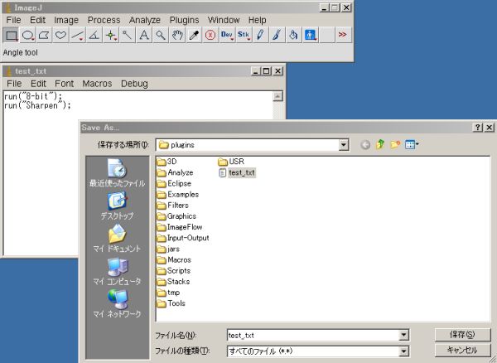497x363 pixels.
Task: Open the Debug menu in test_txt editor
Action: (134, 84)
